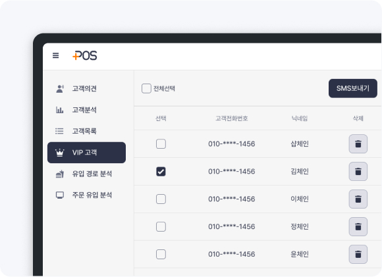382x277 pixels.
Task: Open 유입 경로 분석 page
Action: (x=86, y=174)
